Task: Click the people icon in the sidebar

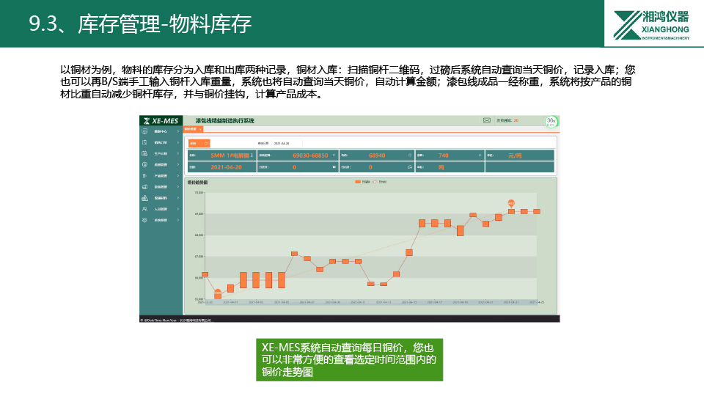Action: coord(145,209)
